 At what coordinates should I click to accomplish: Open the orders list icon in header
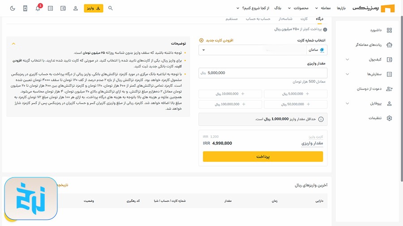pos(50,8)
